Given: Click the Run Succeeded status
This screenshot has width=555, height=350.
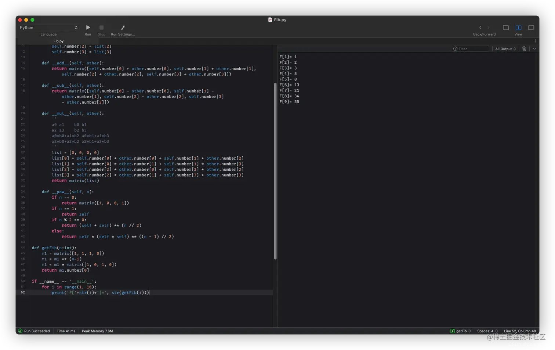Looking at the screenshot, I should tap(37, 331).
